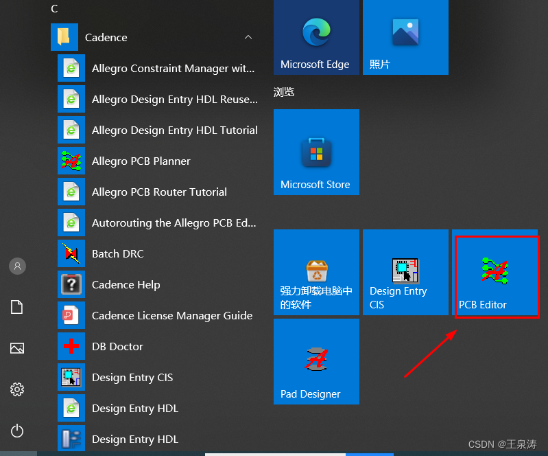The image size is (548, 456).
Task: Open Allegro Constraint Manager icon
Action: click(71, 68)
